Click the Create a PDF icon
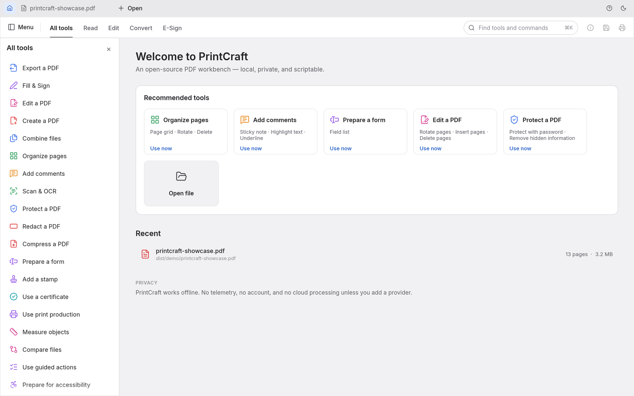The height and width of the screenshot is (396, 634). click(13, 121)
